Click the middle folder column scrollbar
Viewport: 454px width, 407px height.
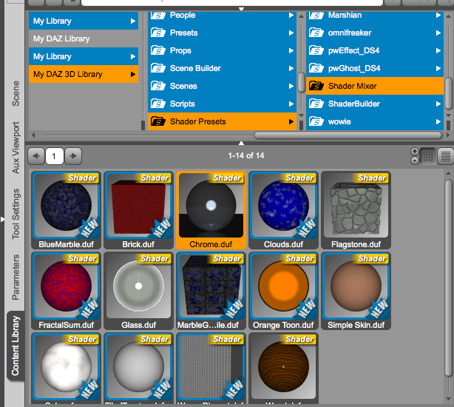pyautogui.click(x=302, y=81)
